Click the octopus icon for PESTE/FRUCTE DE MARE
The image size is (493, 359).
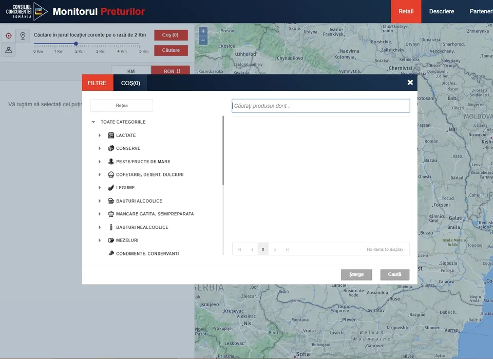(111, 162)
